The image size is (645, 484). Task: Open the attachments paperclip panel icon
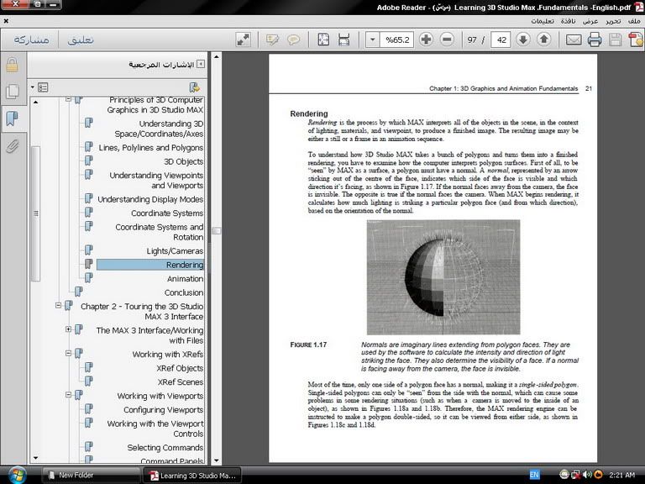13,145
